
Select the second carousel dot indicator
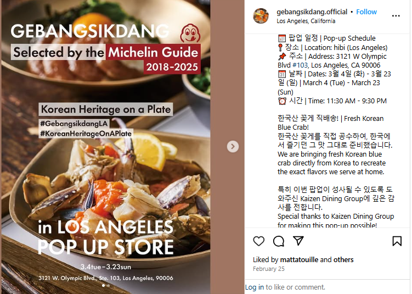click(108, 286)
